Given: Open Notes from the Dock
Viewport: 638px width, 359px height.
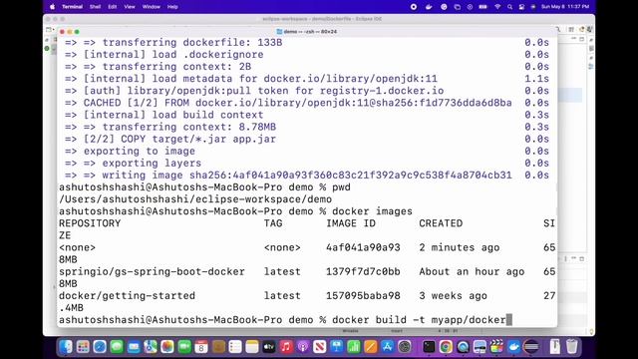Looking at the screenshot, I should coord(252,347).
